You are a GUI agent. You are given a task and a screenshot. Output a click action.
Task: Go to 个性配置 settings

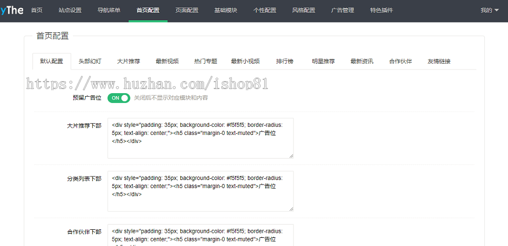coord(265,10)
